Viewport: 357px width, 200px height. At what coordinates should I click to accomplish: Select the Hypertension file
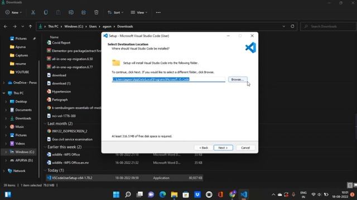(x=61, y=92)
